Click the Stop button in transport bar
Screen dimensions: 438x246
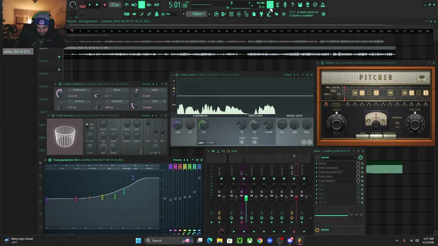[x=97, y=5]
